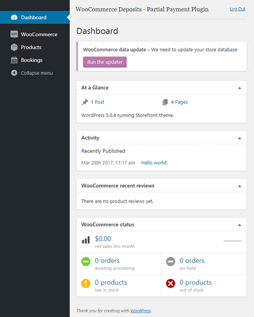
Task: Click the gray on-hold orders icon
Action: (171, 262)
